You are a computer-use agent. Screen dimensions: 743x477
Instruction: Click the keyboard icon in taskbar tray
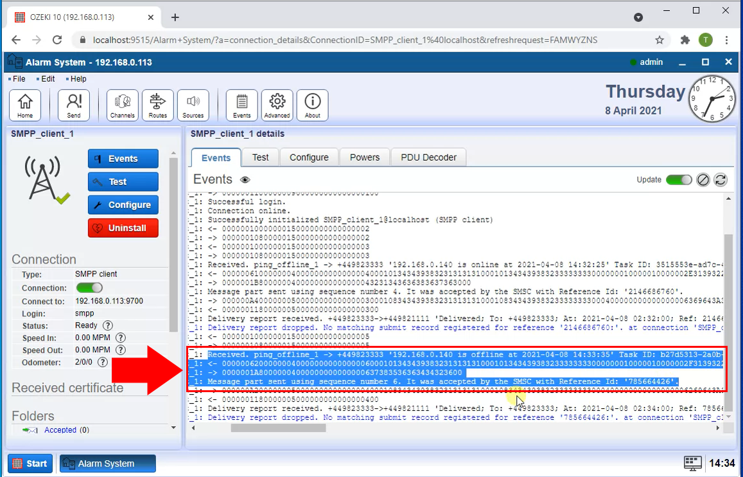coord(692,464)
